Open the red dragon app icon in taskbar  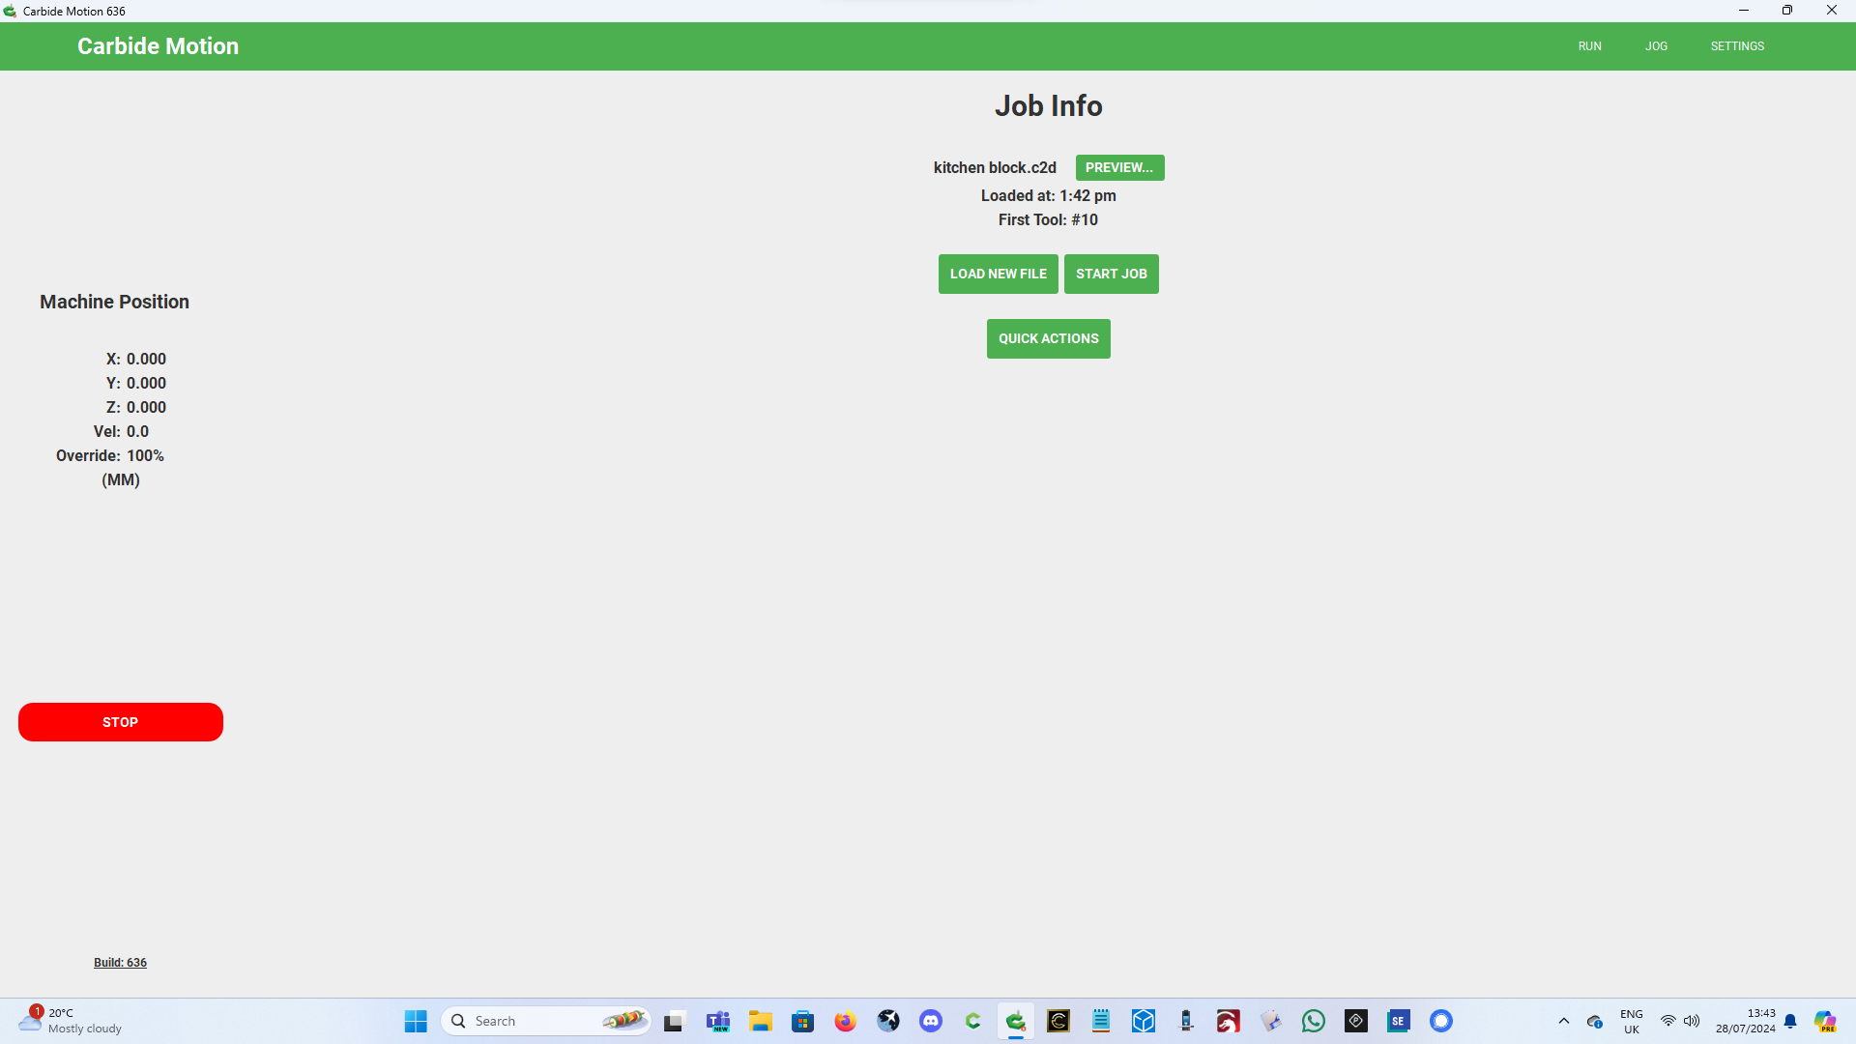pyautogui.click(x=1229, y=1021)
